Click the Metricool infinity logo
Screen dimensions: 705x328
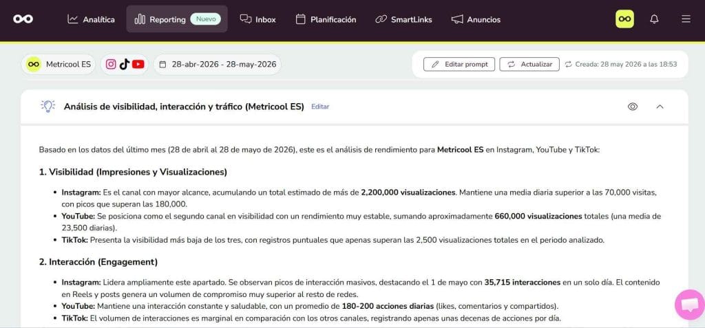[23, 19]
